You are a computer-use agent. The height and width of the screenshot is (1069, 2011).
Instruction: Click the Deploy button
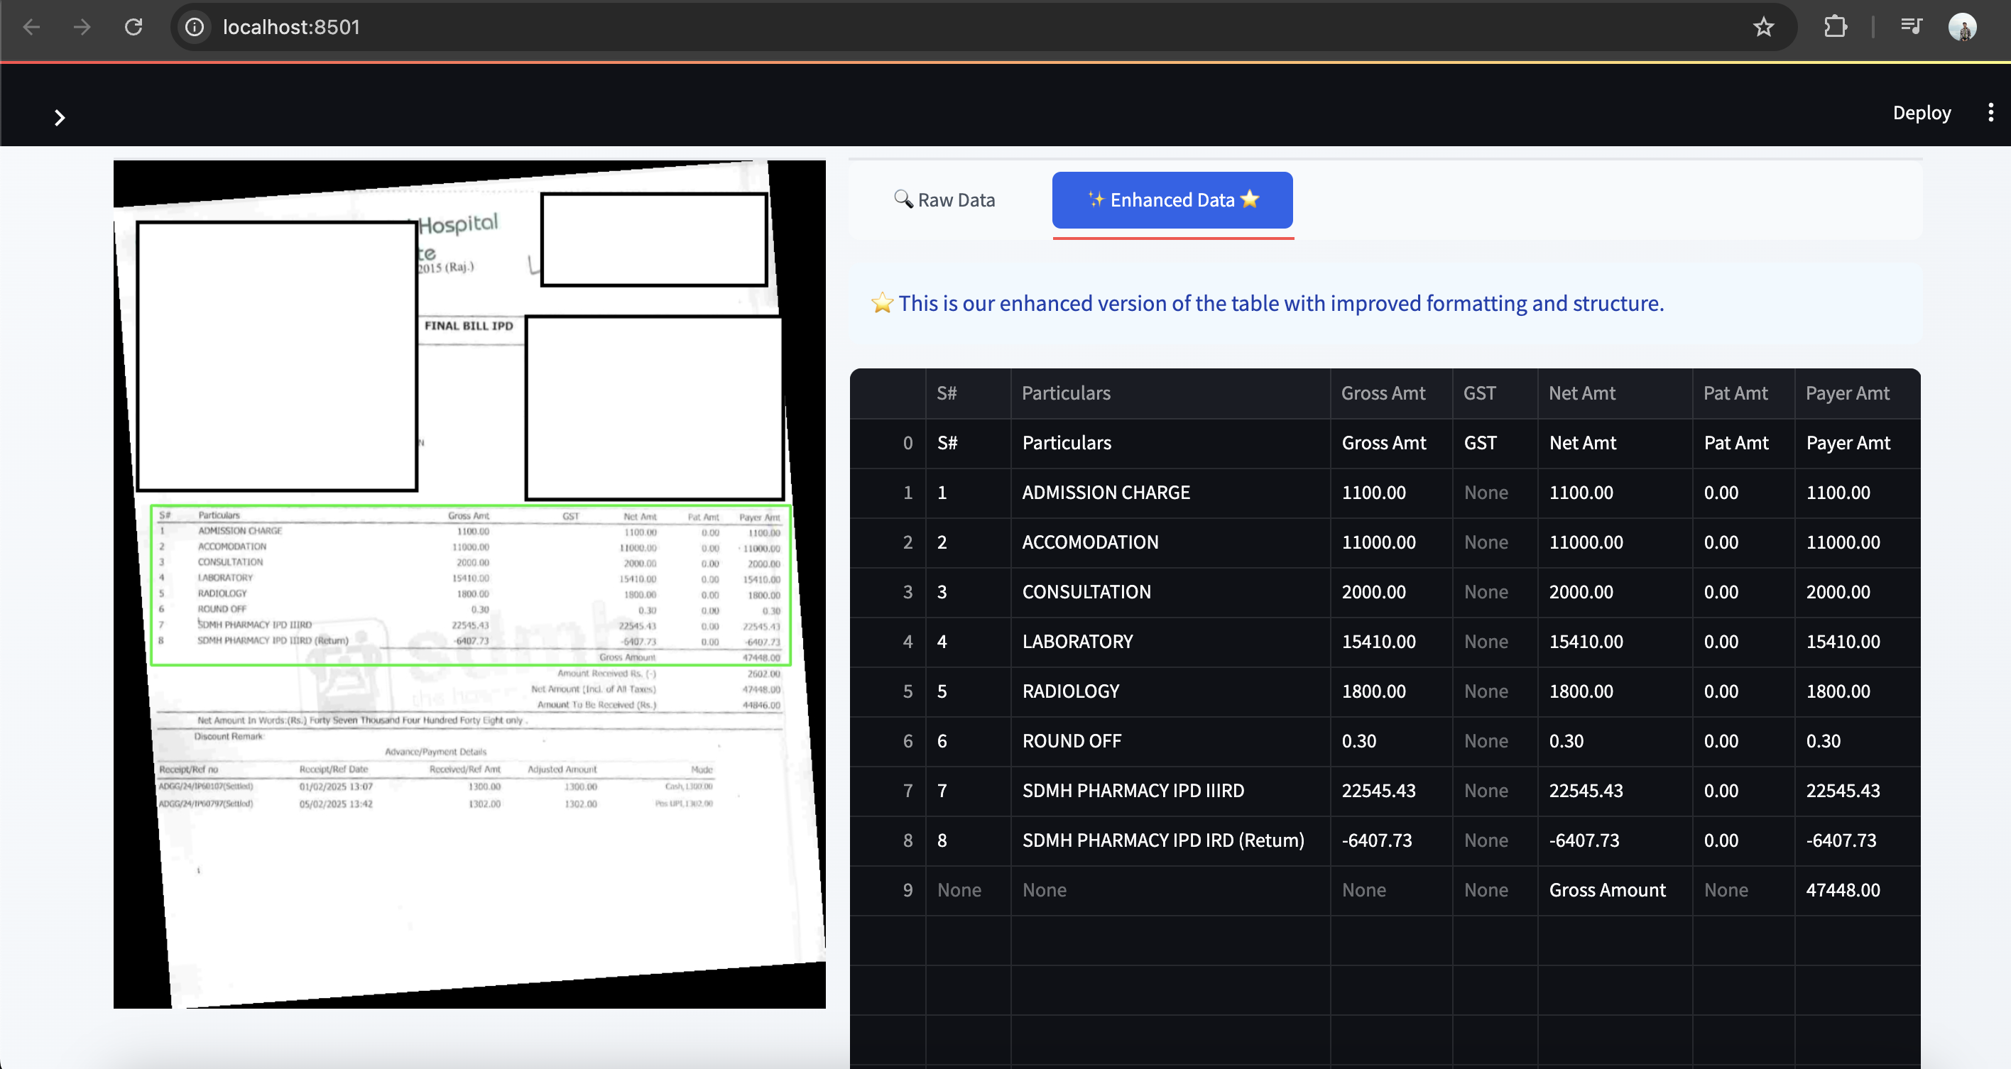pos(1922,112)
